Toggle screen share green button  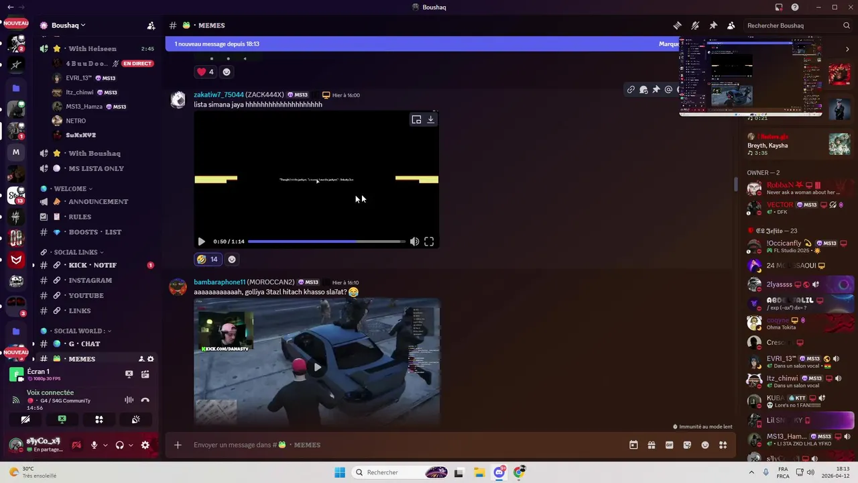[x=62, y=419]
